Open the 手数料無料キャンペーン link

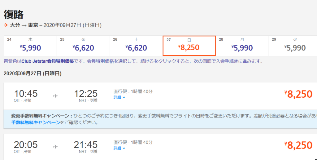pyautogui.click(x=36, y=122)
